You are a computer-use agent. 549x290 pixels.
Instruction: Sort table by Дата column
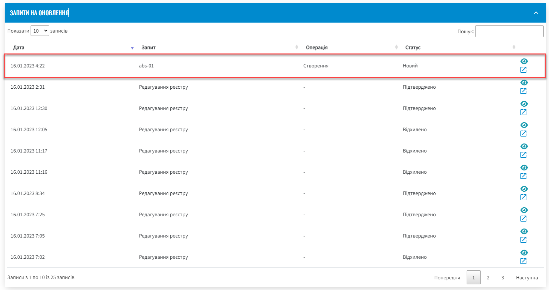[x=19, y=48]
